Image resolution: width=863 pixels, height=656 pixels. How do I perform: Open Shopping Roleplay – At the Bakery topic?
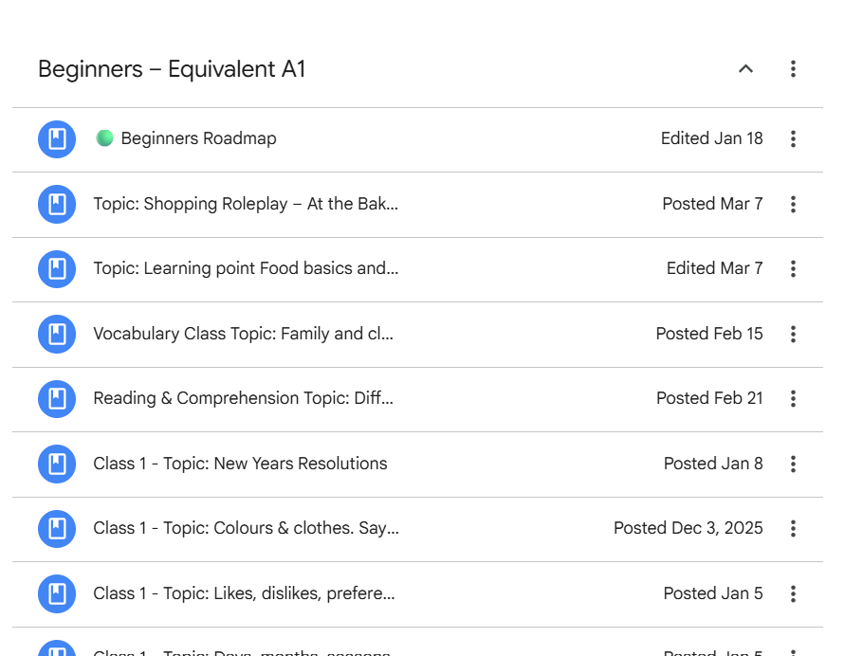click(x=246, y=204)
